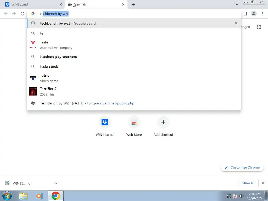Screen dimensions: 268x201
Task: Select the plain 'te' search suggestion
Action: (x=134, y=33)
